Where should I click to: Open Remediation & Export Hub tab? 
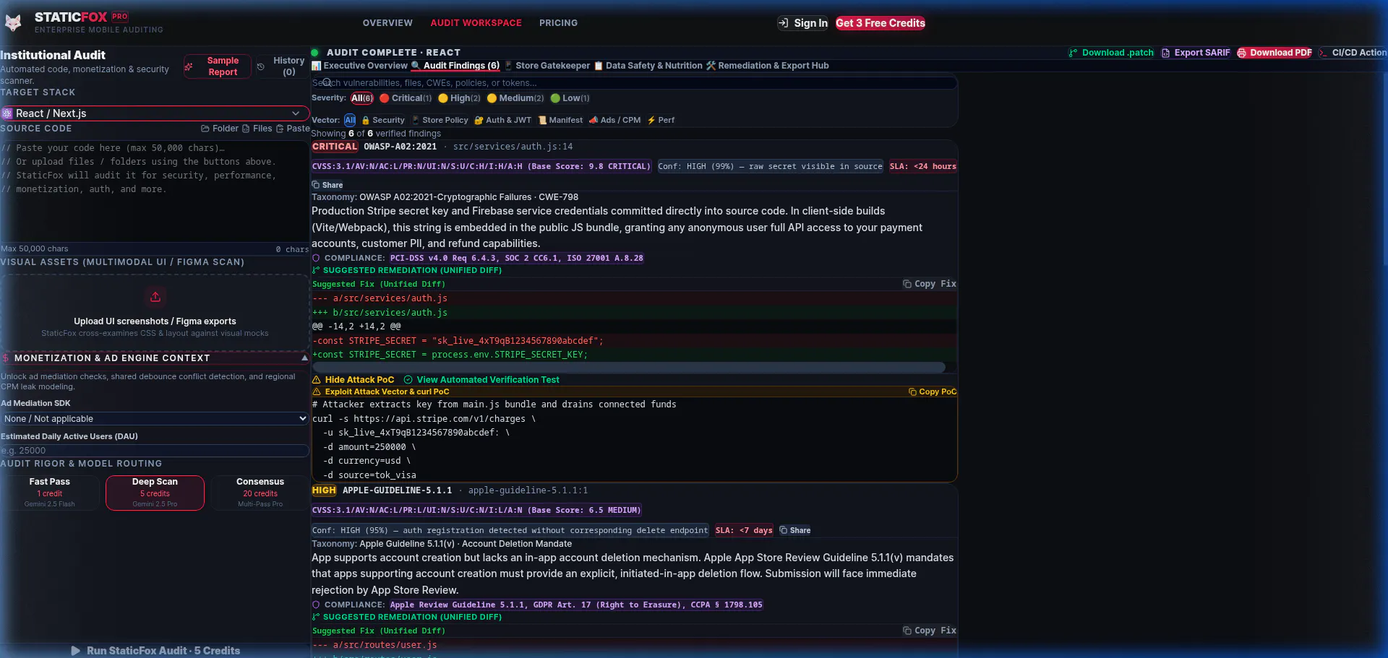pyautogui.click(x=768, y=66)
